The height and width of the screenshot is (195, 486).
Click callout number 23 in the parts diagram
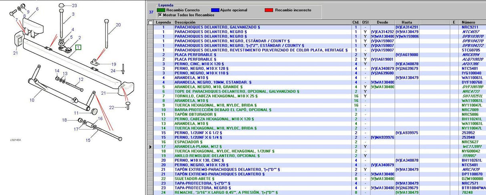[x=74, y=6]
